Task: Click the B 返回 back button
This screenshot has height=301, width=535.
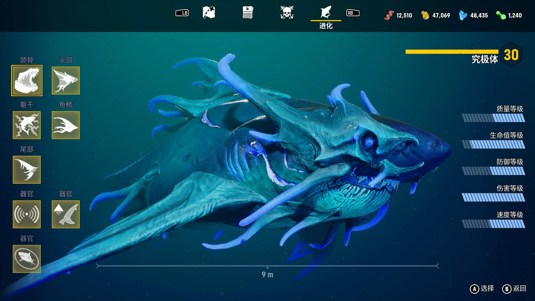Action: [x=514, y=289]
